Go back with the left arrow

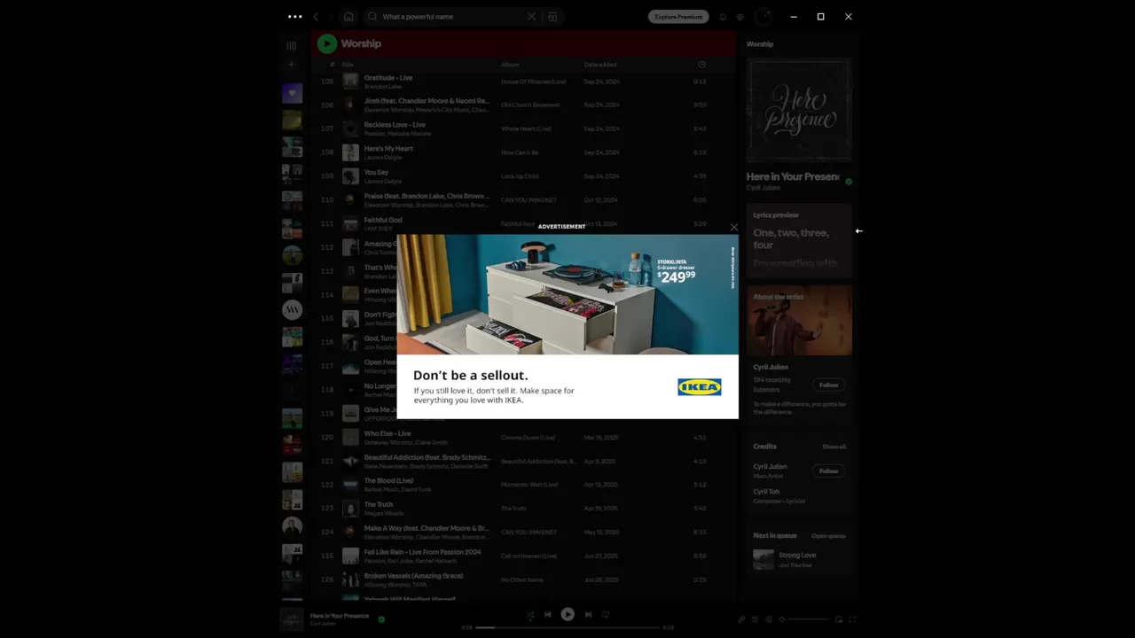[x=316, y=17]
